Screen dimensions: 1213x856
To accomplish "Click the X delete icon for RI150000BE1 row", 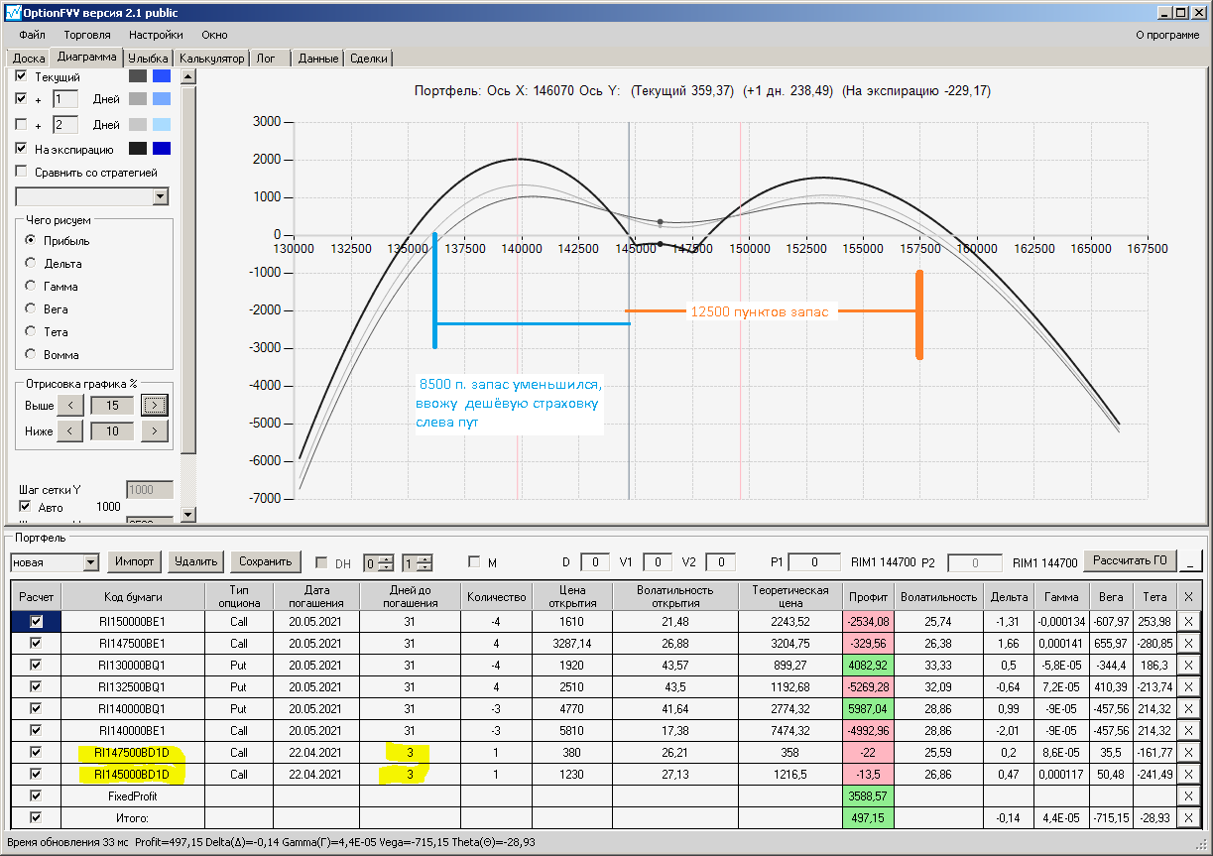I will [1188, 621].
